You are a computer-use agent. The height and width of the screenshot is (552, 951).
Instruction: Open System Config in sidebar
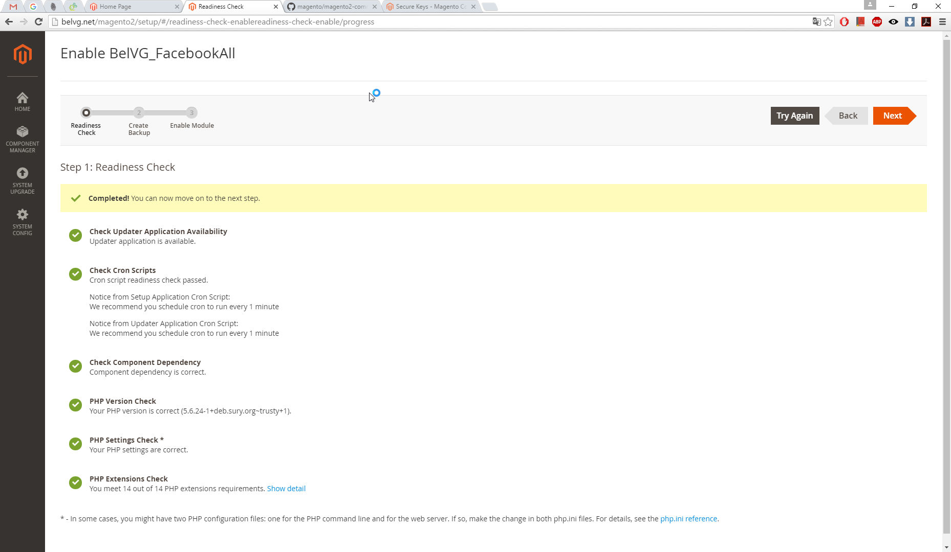tap(23, 222)
